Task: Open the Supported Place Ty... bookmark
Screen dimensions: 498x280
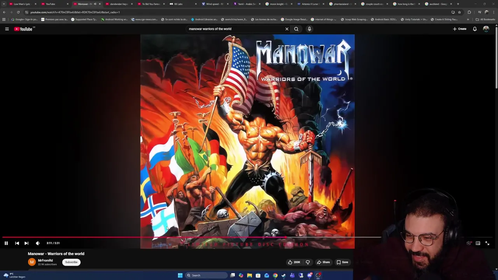Action: (84, 19)
